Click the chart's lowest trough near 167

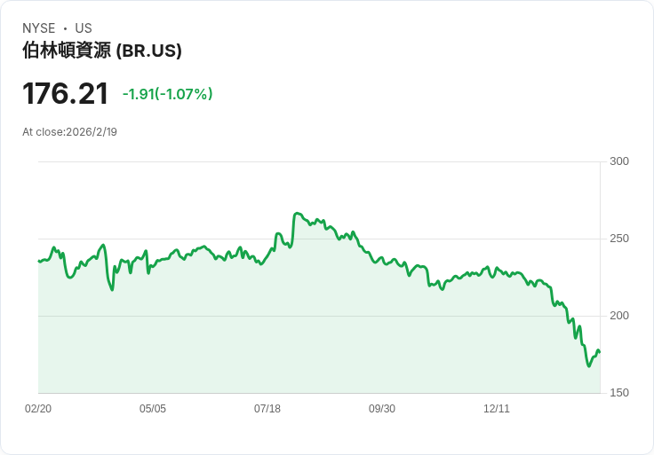pos(589,366)
